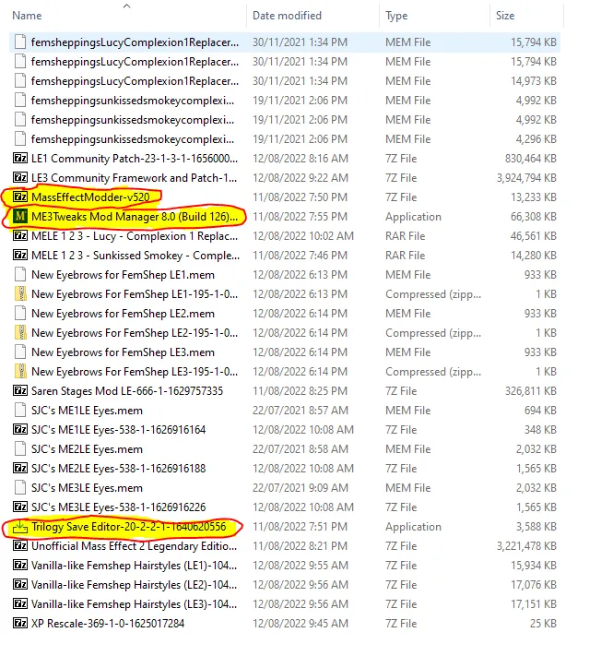This screenshot has height=668, width=613.
Task: Click the 66,308 KB size cell
Action: point(534,217)
